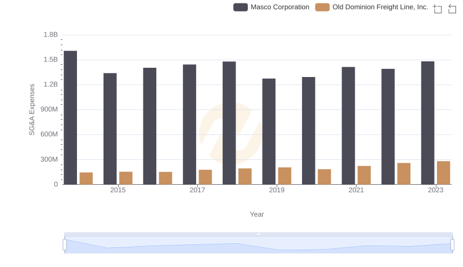Screen dimensions: 463x267
Task: Click the Masco bar for 2019
Action: pyautogui.click(x=269, y=131)
